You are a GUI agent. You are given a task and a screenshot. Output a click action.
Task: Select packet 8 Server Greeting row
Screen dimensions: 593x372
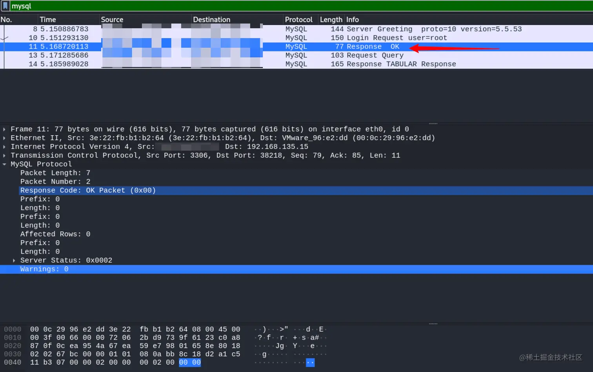click(296, 29)
